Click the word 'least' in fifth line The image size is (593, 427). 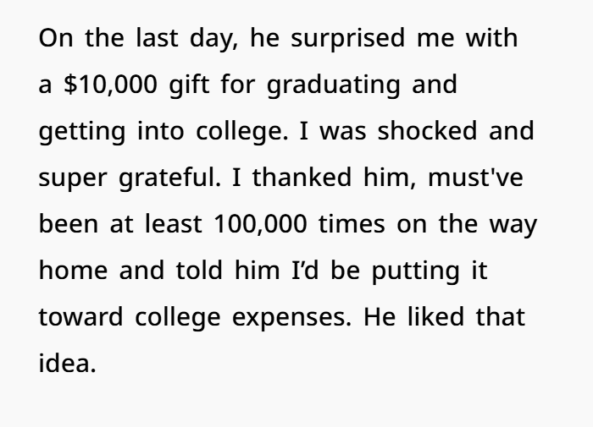tap(174, 223)
